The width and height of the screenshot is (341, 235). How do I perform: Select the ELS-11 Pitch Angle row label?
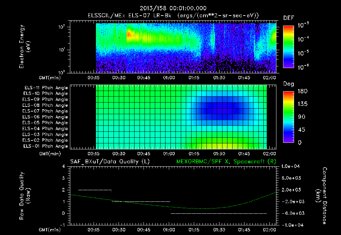pyautogui.click(x=46, y=88)
